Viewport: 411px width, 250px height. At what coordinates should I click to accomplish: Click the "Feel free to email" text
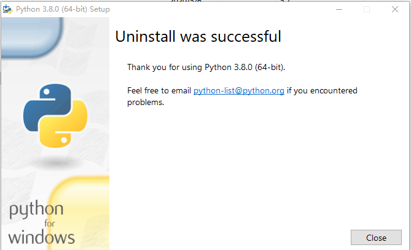coord(159,91)
